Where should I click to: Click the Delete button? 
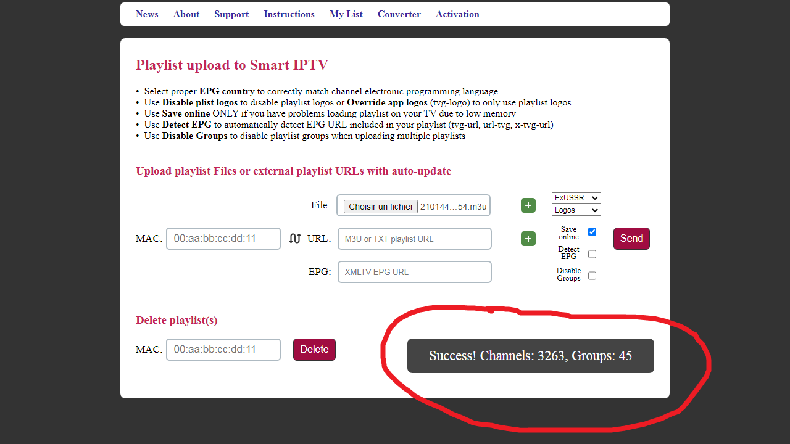click(314, 350)
